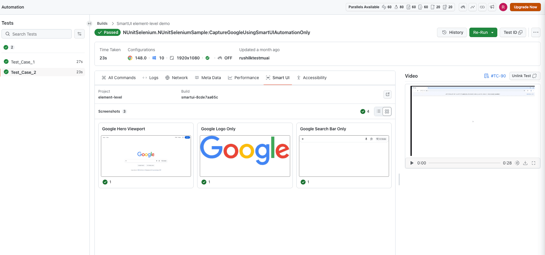Open SmartUI element-level demo breadcrumb
Image resolution: width=545 pixels, height=255 pixels.
point(143,24)
